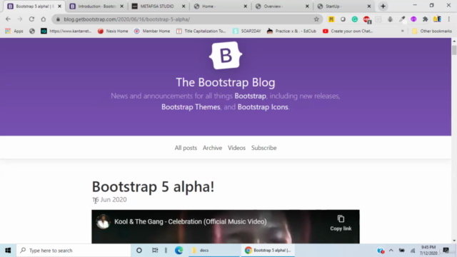Open the Extensions puzzle piece menu
457x257 pixels.
[x=426, y=19]
